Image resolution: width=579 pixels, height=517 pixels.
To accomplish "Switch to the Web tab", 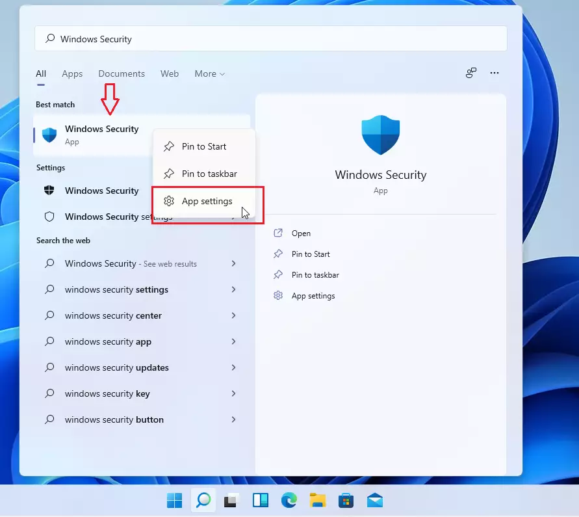I will 170,73.
